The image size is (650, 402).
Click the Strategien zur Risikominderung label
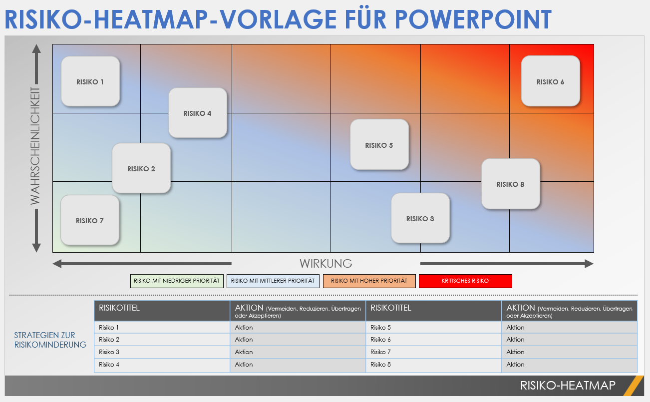coord(50,340)
